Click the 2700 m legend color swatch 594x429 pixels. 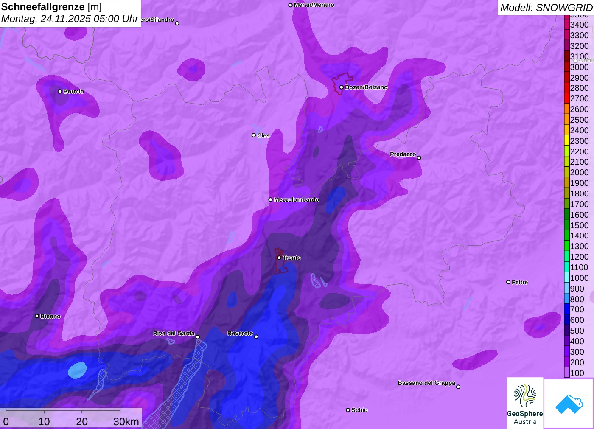click(x=567, y=98)
